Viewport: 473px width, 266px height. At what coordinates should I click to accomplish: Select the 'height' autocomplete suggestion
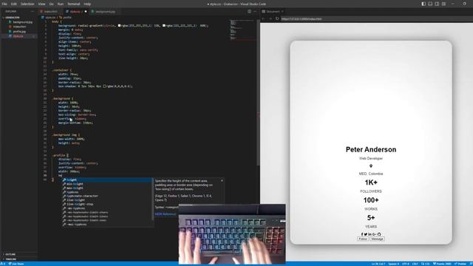[107, 180]
